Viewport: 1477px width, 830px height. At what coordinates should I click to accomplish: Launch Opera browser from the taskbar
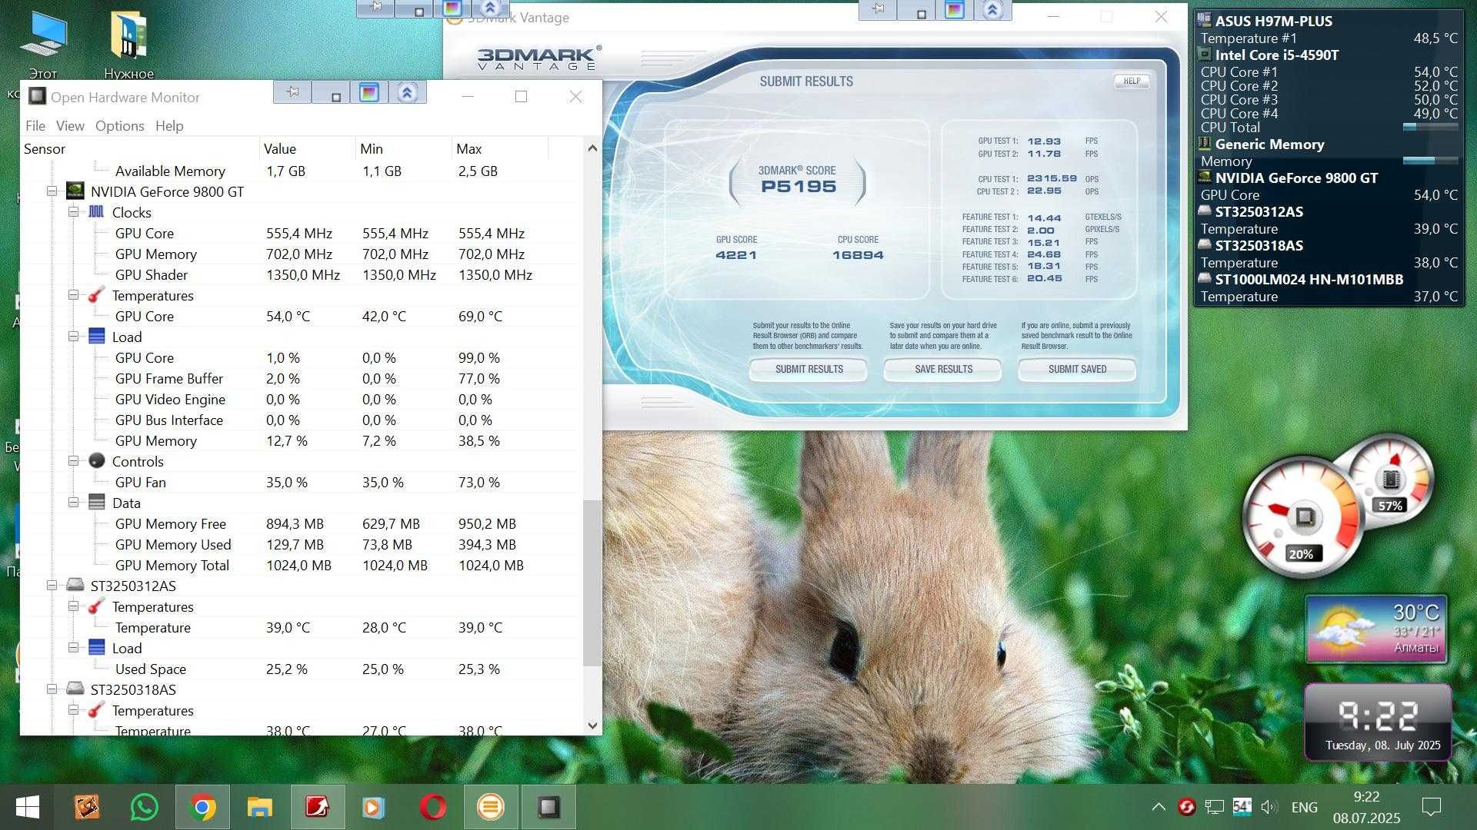pos(433,807)
